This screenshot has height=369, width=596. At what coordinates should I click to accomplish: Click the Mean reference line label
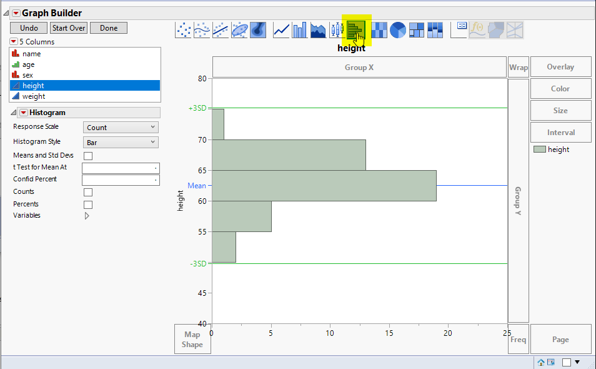click(197, 186)
